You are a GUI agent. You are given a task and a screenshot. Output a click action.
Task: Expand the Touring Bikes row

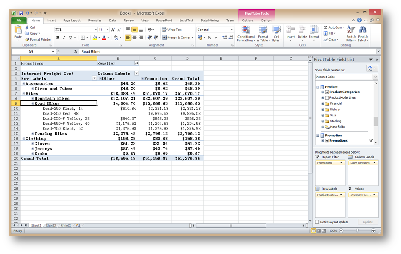click(33, 134)
